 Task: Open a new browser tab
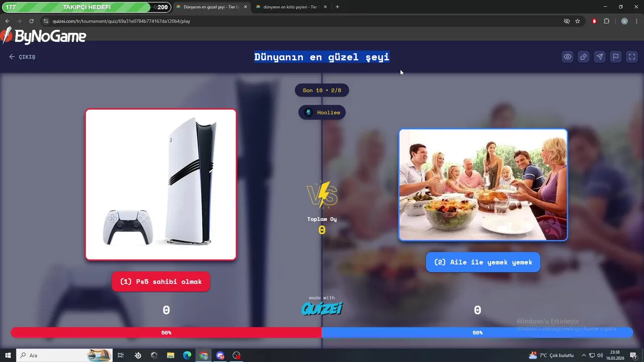(337, 7)
